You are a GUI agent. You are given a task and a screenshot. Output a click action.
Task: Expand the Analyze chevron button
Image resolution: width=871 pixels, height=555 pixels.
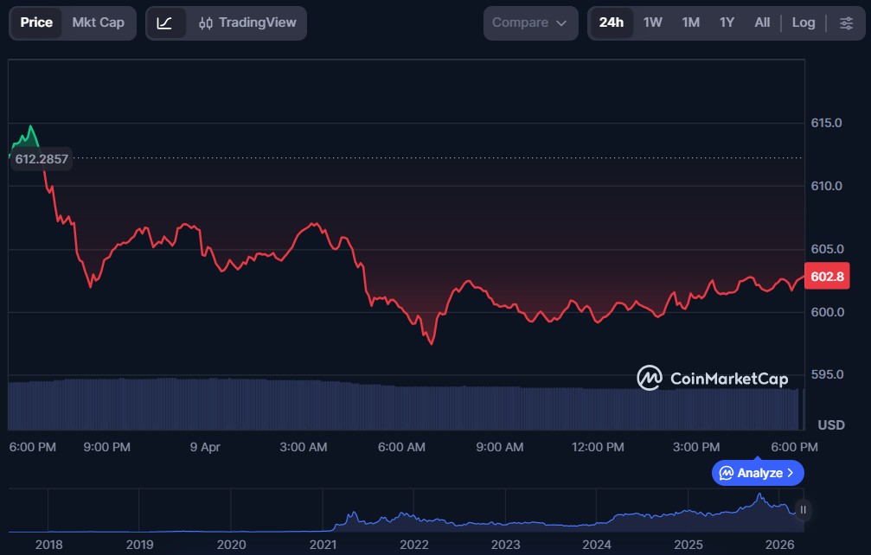[x=758, y=473]
